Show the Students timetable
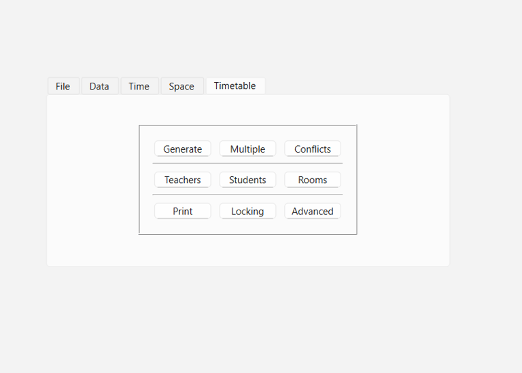Viewport: 522px width, 373px height. pyautogui.click(x=247, y=180)
